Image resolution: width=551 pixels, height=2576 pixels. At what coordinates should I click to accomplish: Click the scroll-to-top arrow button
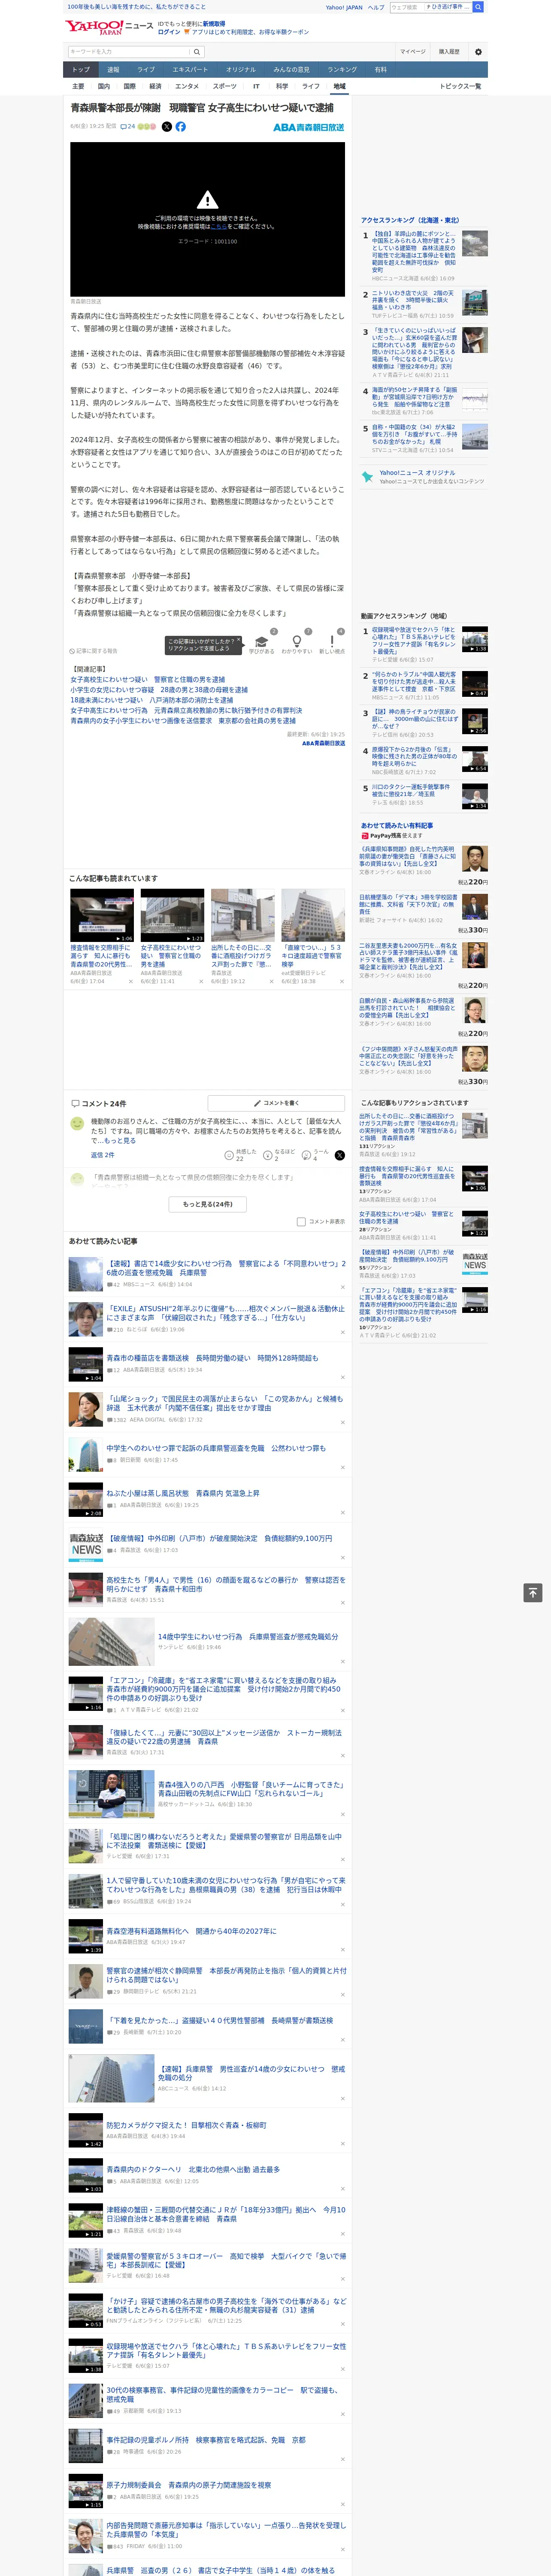pyautogui.click(x=533, y=1593)
